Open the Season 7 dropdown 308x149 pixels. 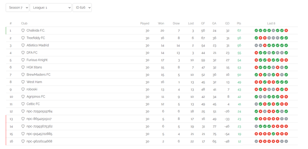(17, 8)
